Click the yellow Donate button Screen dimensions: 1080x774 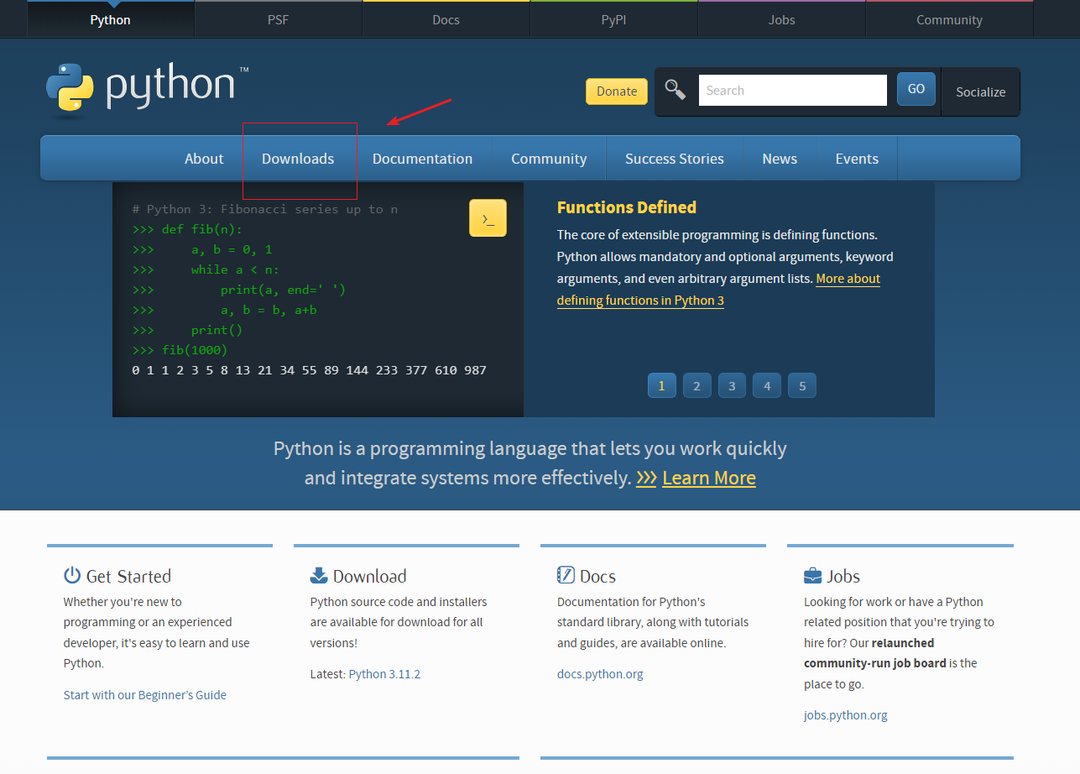pyautogui.click(x=617, y=92)
